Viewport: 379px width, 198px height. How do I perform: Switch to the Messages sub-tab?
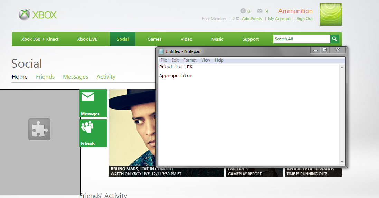75,77
